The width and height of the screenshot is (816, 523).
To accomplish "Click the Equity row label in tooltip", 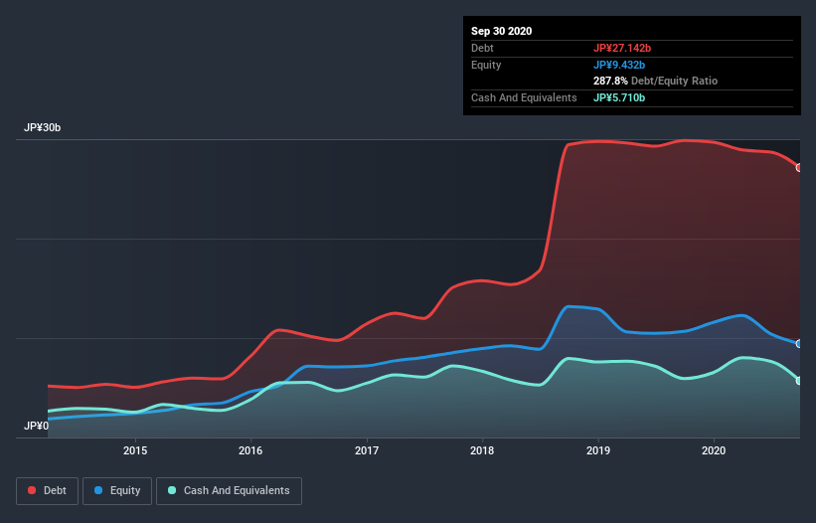I will pos(486,65).
